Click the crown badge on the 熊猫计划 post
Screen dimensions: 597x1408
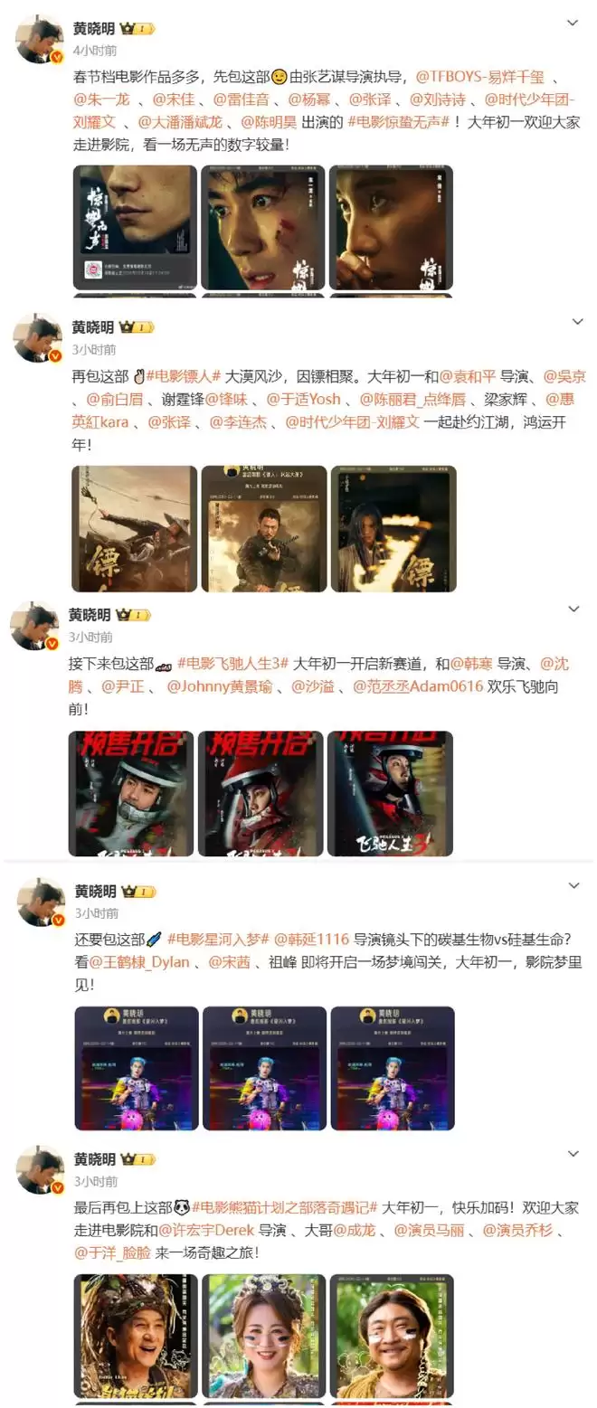click(138, 1159)
